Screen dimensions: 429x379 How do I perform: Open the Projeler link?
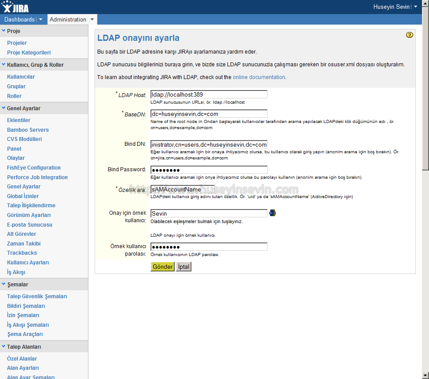click(x=17, y=43)
